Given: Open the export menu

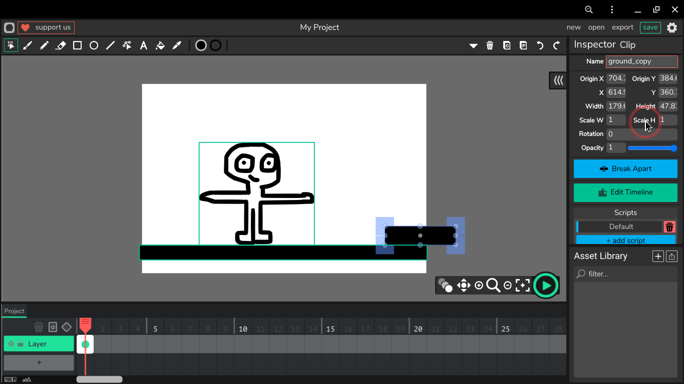Looking at the screenshot, I should [x=622, y=27].
